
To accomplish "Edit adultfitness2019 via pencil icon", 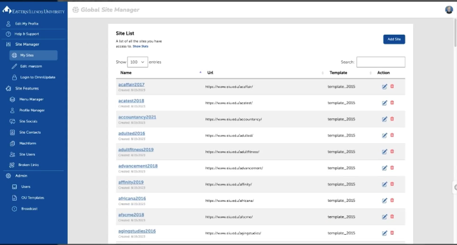I will click(x=384, y=152).
